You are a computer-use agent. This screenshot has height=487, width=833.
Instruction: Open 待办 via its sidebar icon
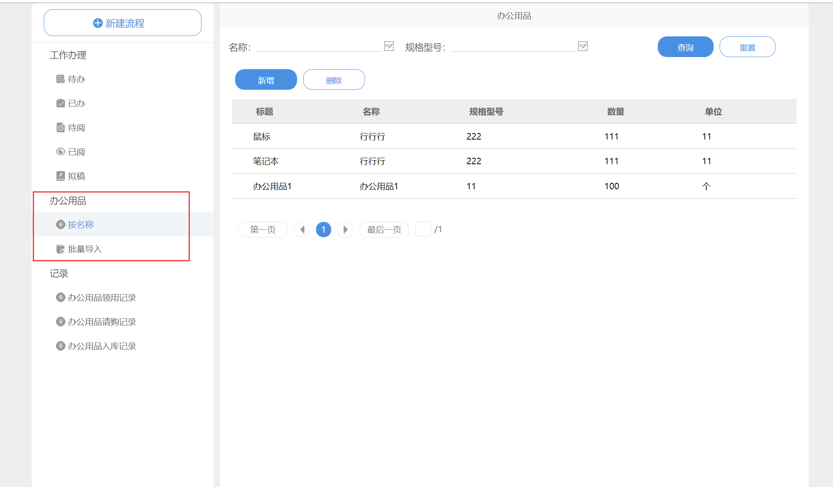coord(60,79)
